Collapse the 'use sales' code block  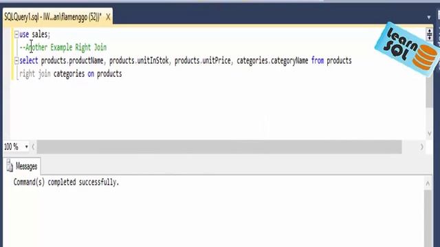tap(16, 34)
